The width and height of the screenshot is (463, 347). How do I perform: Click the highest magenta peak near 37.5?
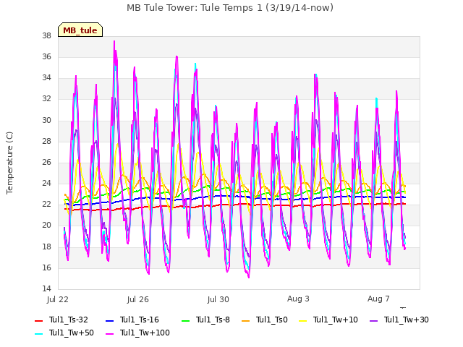tap(114, 42)
